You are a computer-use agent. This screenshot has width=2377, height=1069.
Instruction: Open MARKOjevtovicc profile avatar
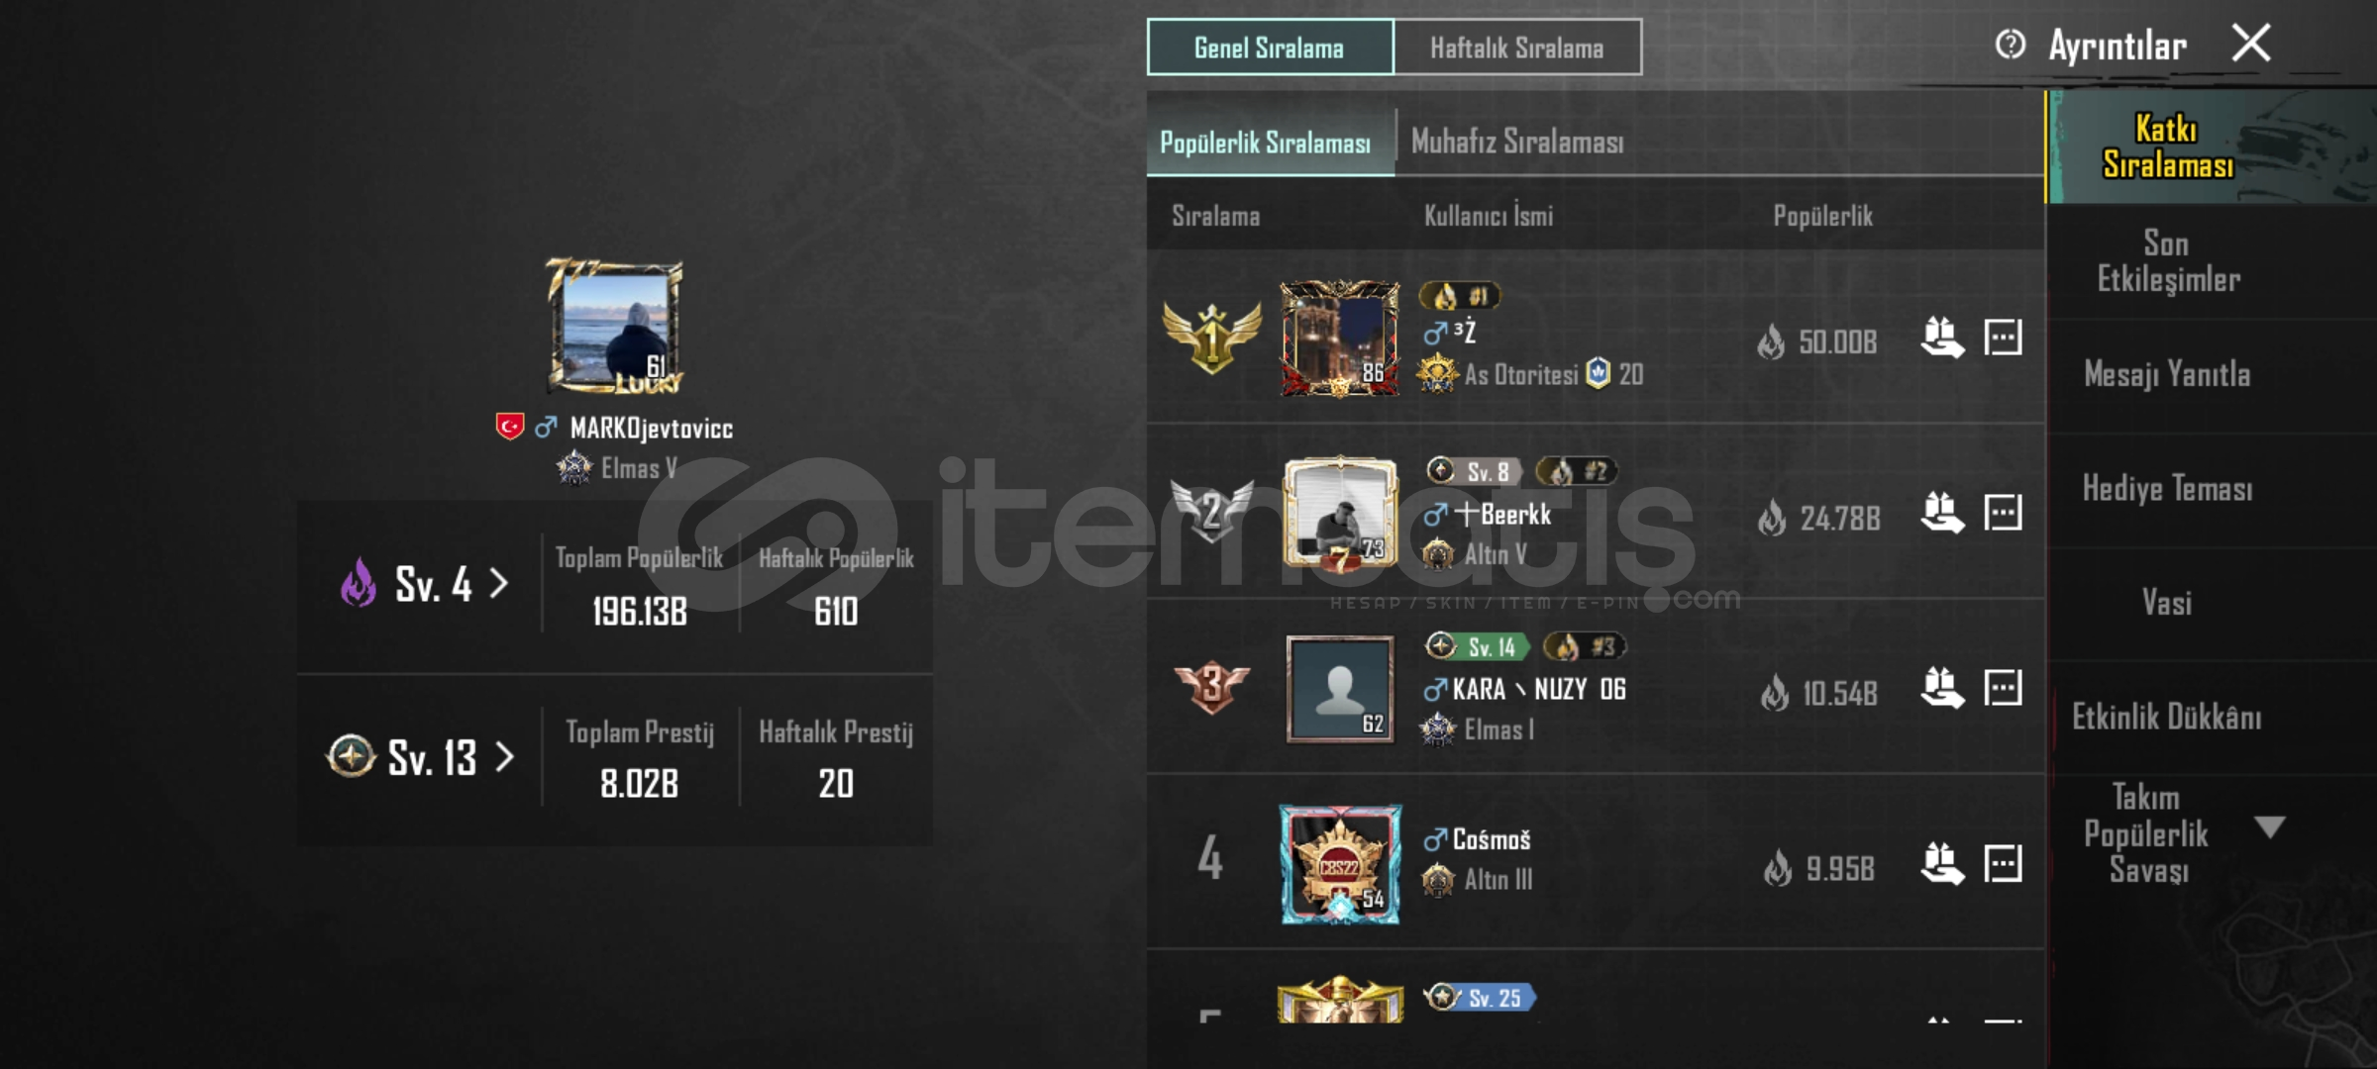[616, 326]
